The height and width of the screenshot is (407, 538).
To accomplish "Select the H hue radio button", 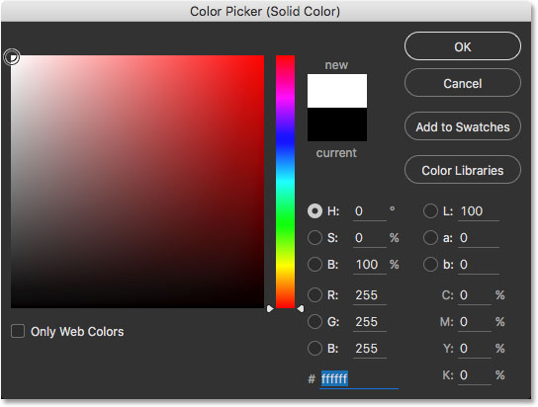I will 314,211.
